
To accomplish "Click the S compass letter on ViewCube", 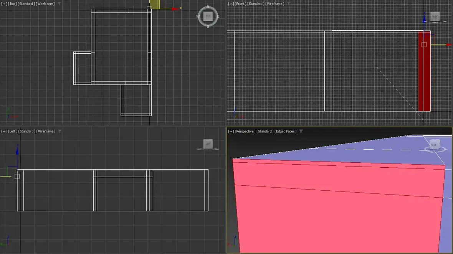I will (x=208, y=26).
